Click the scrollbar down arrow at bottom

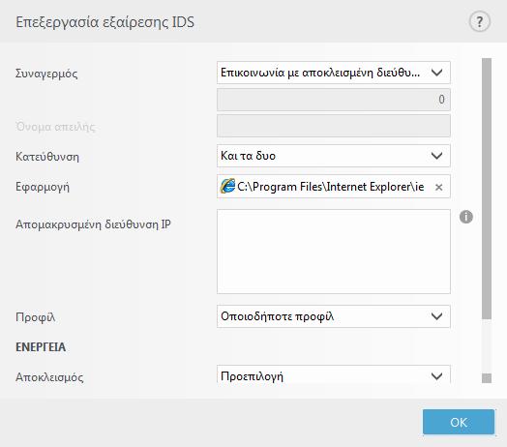coord(487,378)
